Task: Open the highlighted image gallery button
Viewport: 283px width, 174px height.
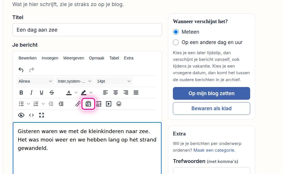Action: point(88,104)
